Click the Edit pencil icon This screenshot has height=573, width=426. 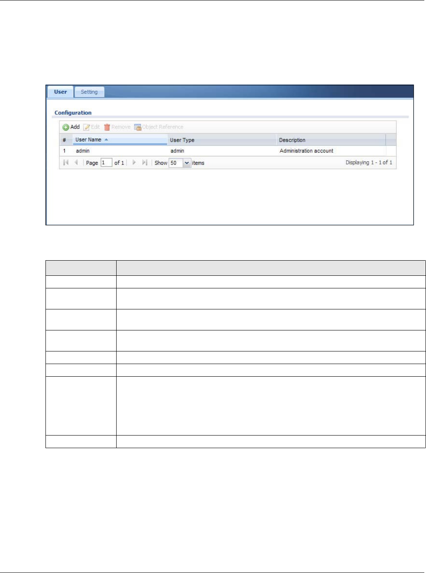coord(87,127)
